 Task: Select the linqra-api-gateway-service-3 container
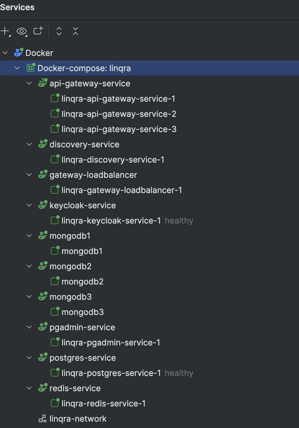point(119,129)
